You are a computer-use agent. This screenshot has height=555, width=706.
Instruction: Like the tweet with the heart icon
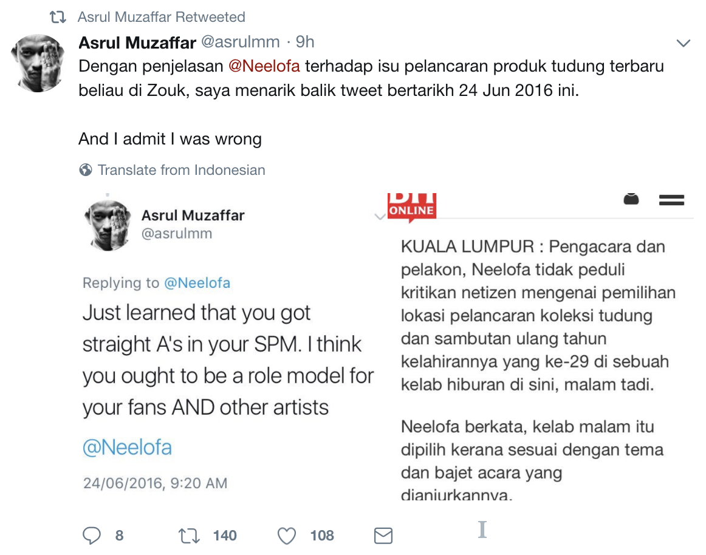click(x=286, y=536)
